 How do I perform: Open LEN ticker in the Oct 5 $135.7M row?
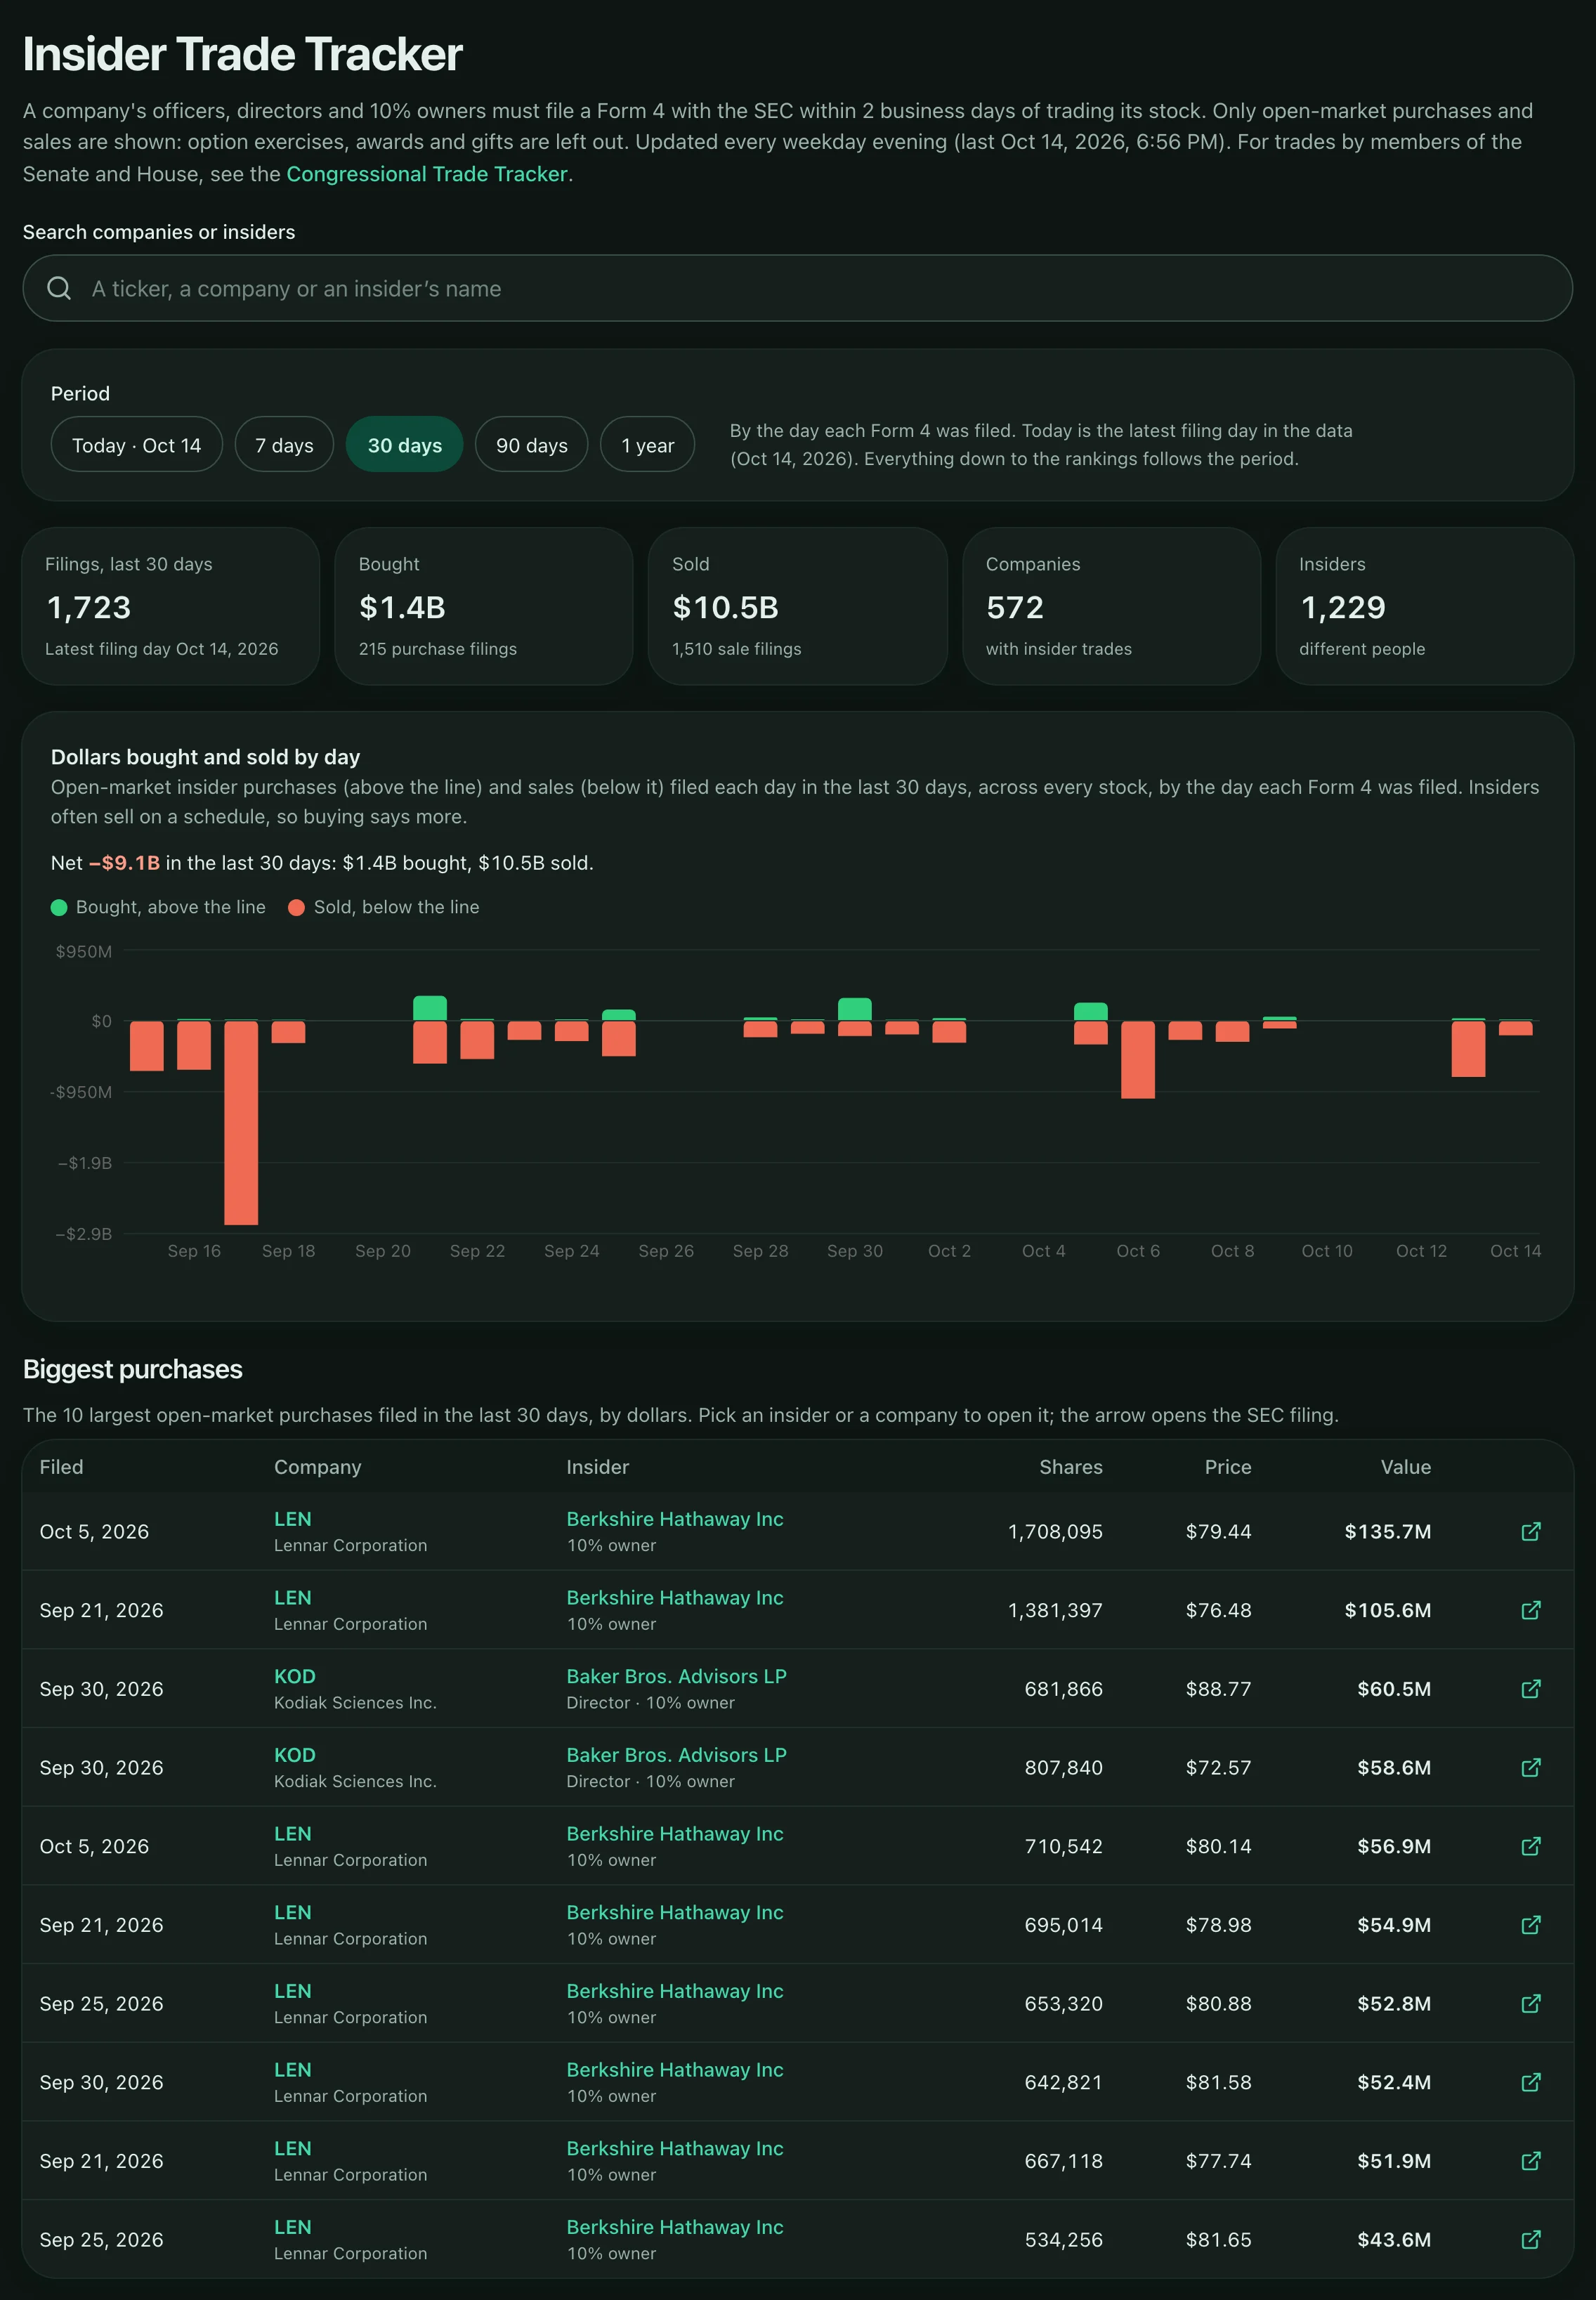coord(293,1519)
